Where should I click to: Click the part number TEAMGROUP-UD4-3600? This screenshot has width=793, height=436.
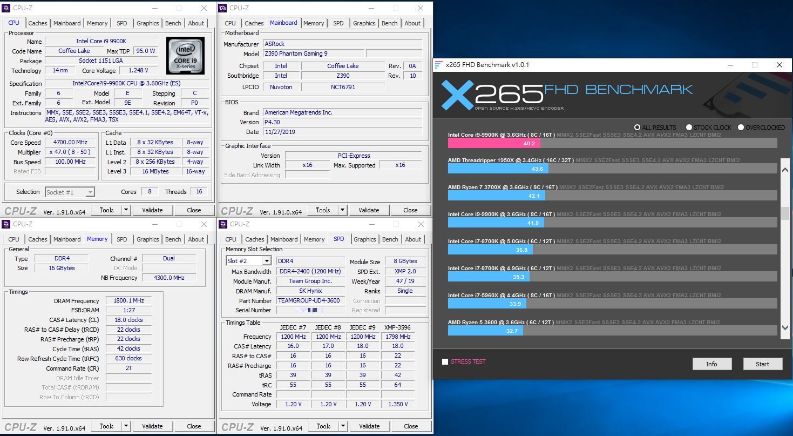310,300
